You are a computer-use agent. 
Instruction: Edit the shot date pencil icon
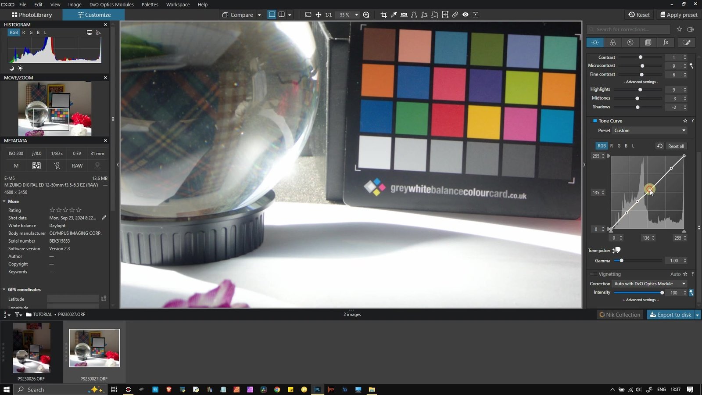(104, 218)
